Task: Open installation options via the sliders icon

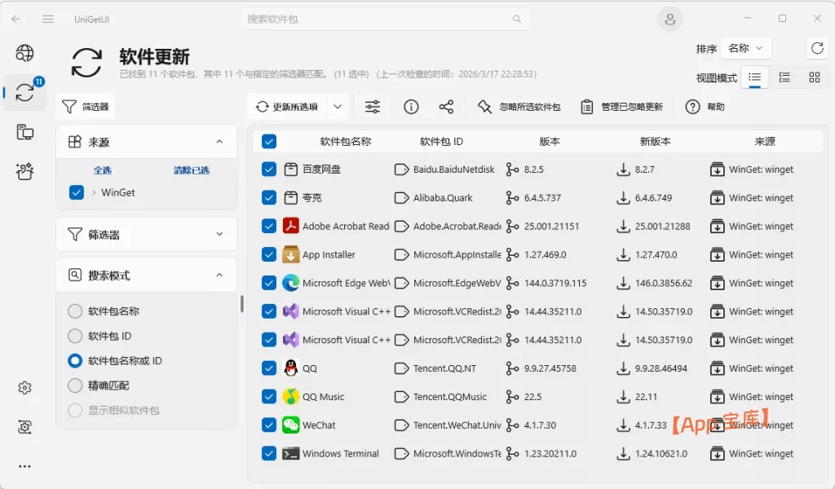Action: click(x=373, y=106)
